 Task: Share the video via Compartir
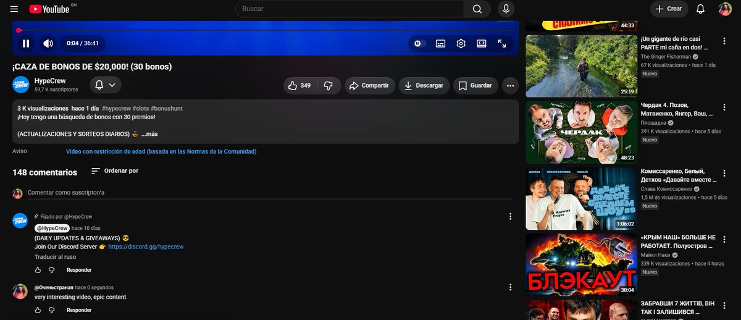click(369, 85)
